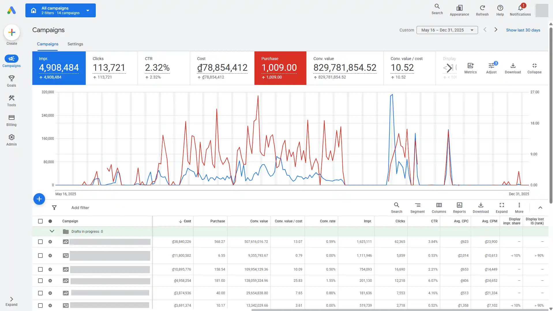The height and width of the screenshot is (311, 553).
Task: Click the blue add floating button
Action: click(39, 199)
